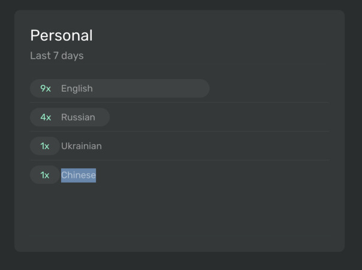Image resolution: width=362 pixels, height=270 pixels.
Task: Click the highlighted Chinese label
Action: pos(79,175)
